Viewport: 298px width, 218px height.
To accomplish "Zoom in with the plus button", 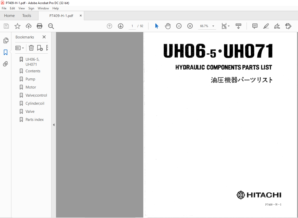I will (x=190, y=26).
